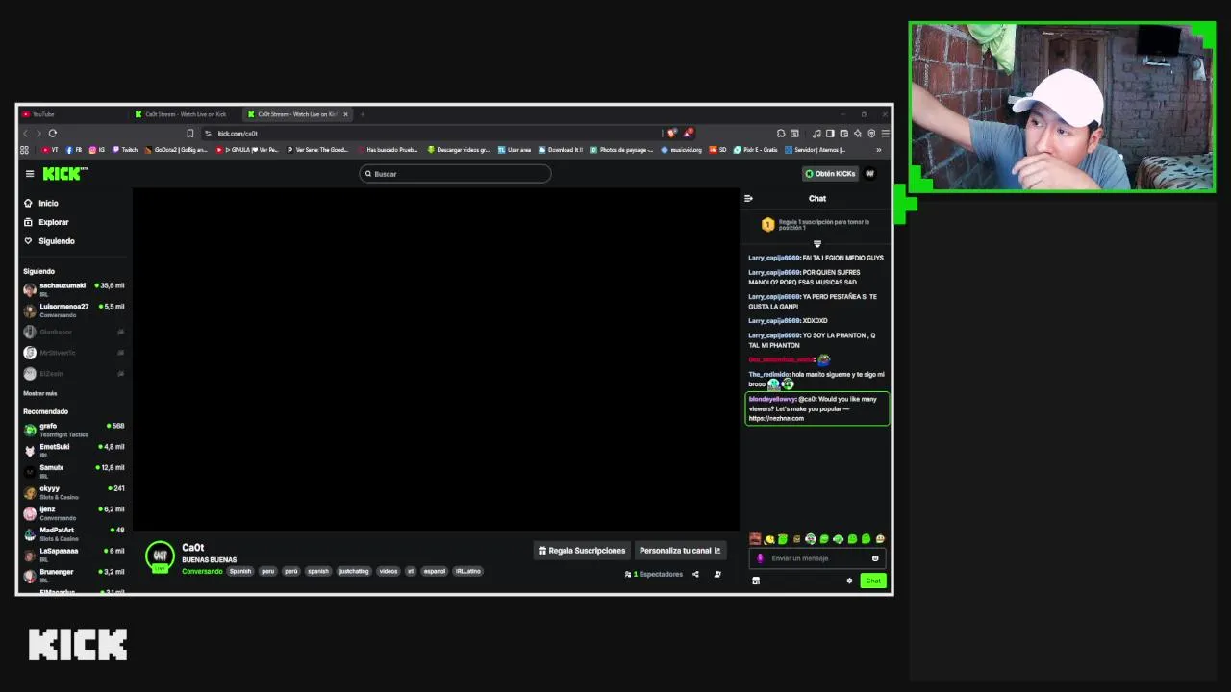Bookmark this page icon in address bar
The image size is (1231, 692).
click(x=190, y=134)
